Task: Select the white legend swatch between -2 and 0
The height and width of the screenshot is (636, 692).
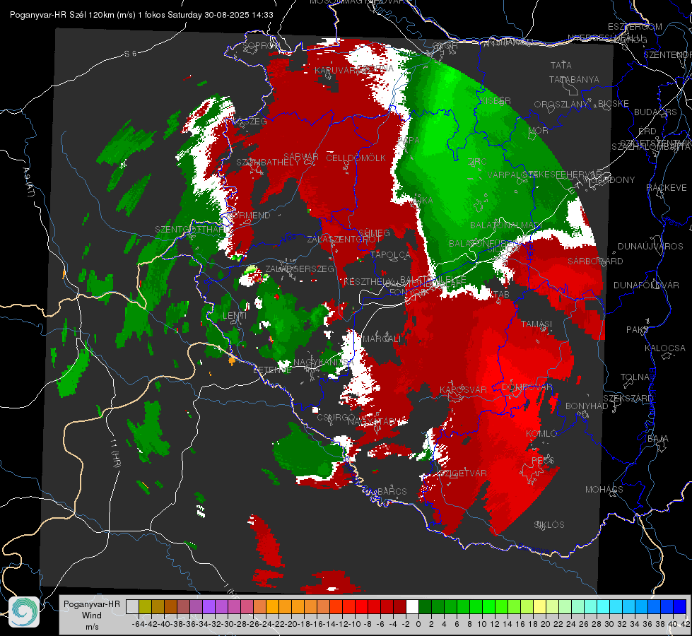Action: [x=412, y=606]
